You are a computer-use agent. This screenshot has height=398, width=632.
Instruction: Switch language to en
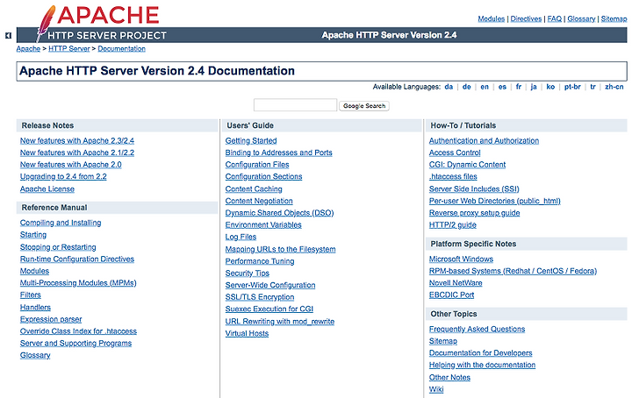click(485, 87)
